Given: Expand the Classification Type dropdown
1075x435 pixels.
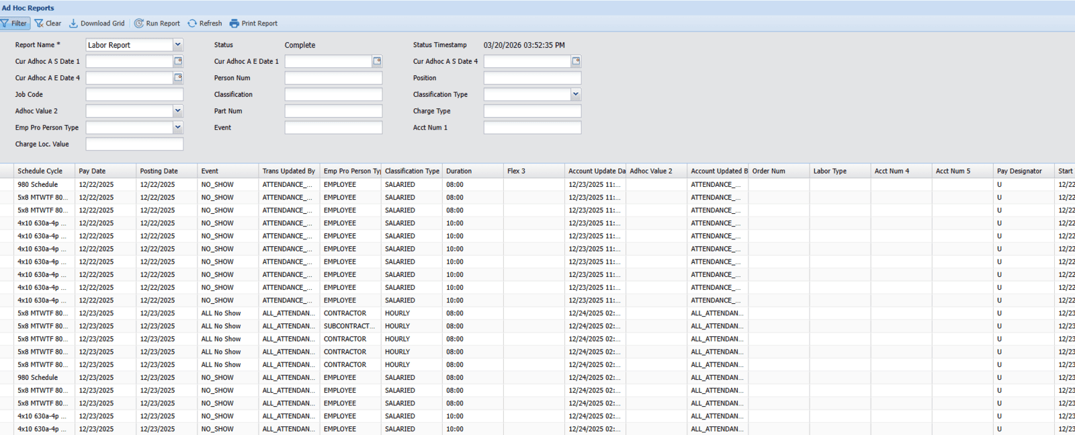Looking at the screenshot, I should (x=576, y=95).
